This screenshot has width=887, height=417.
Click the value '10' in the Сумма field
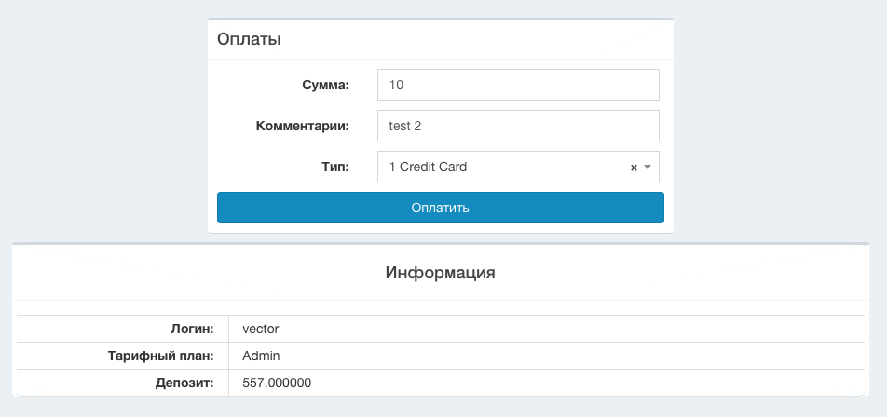tap(396, 85)
